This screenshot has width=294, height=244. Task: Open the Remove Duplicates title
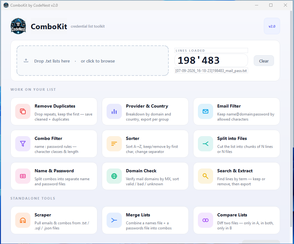pyautogui.click(x=55, y=106)
